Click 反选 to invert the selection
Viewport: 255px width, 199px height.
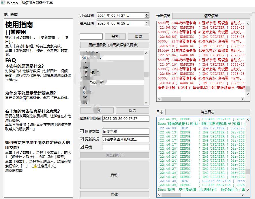[133, 111]
